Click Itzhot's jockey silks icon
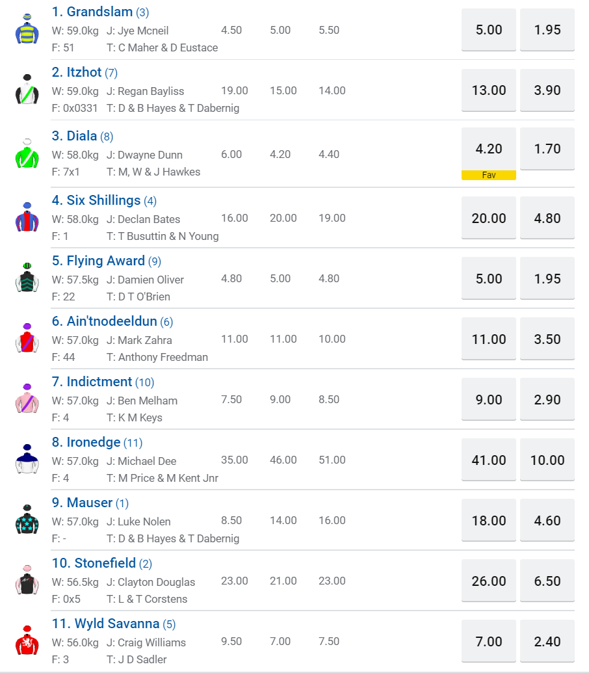Screen dimensions: 589x673 [x=27, y=90]
